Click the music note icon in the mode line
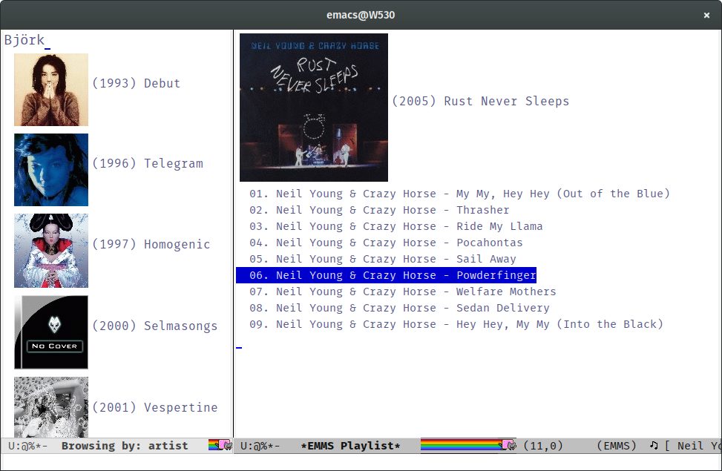The width and height of the screenshot is (722, 471). [x=654, y=446]
